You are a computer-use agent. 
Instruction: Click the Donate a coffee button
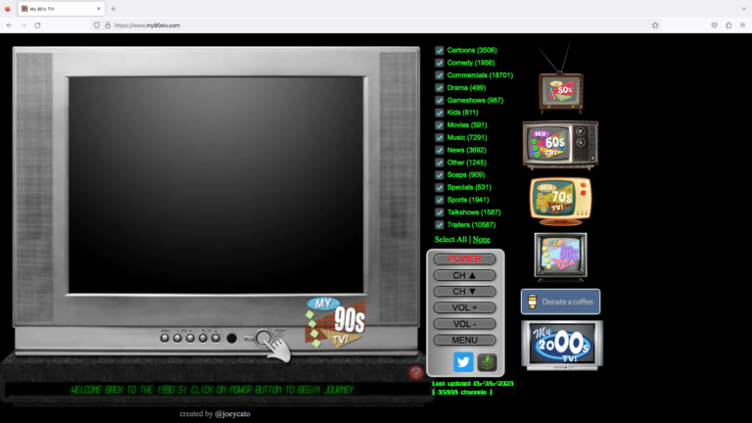point(560,302)
